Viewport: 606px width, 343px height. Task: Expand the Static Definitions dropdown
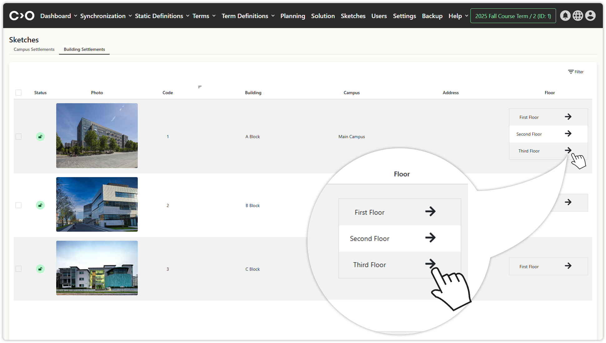click(162, 16)
